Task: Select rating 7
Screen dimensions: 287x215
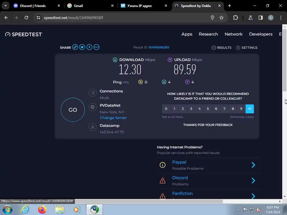Action: pos(224,109)
